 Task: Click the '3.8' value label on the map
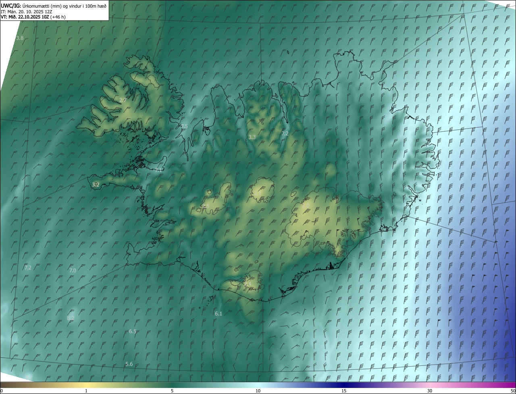20,38
